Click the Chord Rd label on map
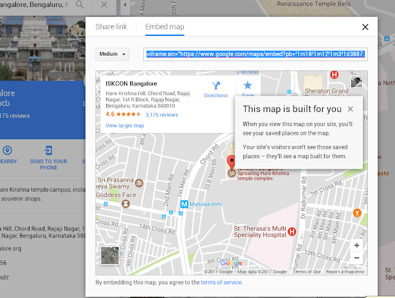Screen dimensions: 395x298 click(x=209, y=154)
